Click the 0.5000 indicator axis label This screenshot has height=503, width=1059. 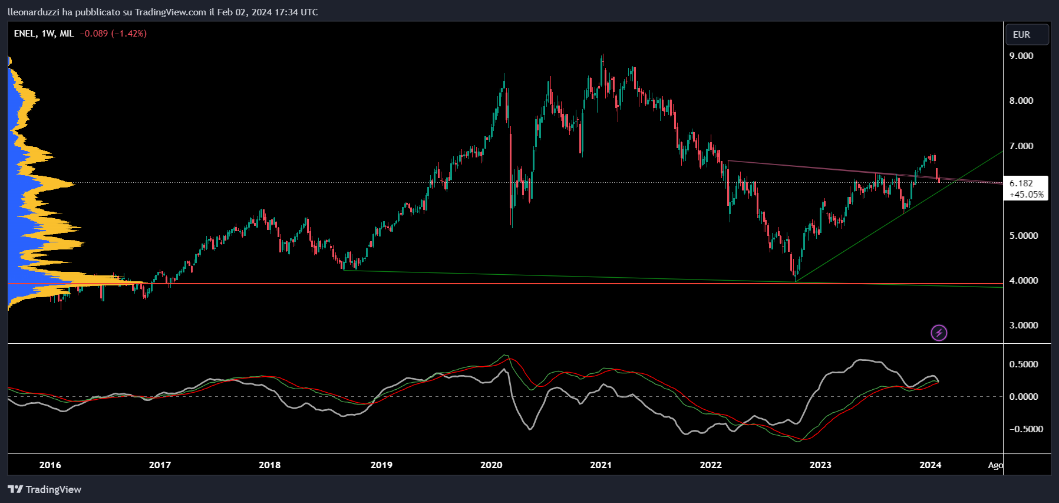click(x=1024, y=364)
